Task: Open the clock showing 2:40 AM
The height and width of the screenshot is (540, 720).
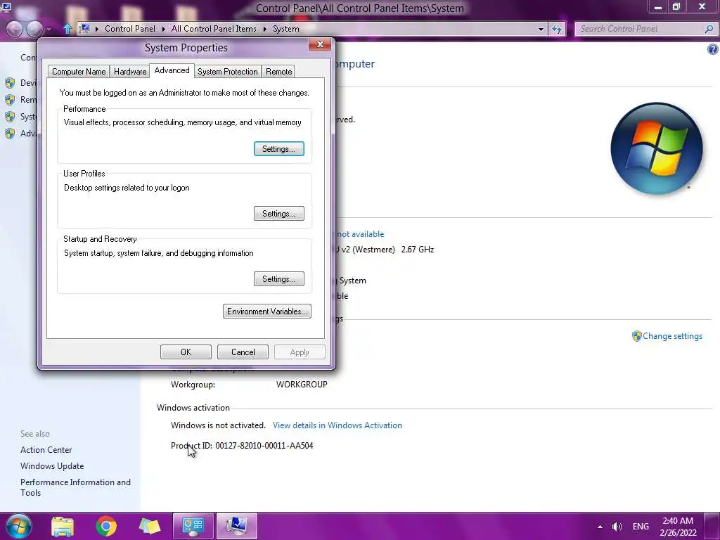Action: point(679,527)
